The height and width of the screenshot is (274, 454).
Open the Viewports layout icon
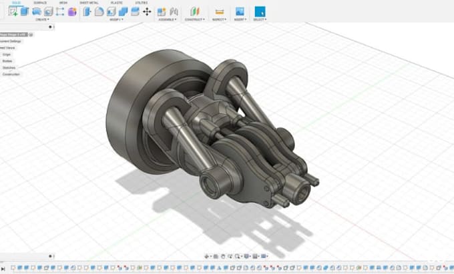[x=264, y=256]
